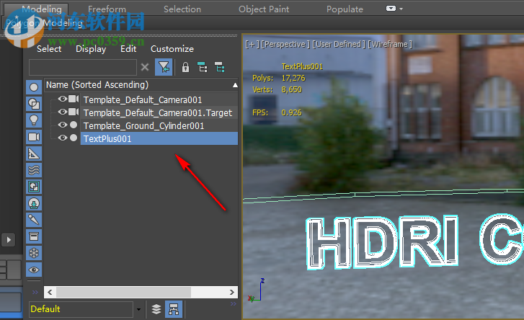Open the Populate ribbon tab

click(345, 9)
